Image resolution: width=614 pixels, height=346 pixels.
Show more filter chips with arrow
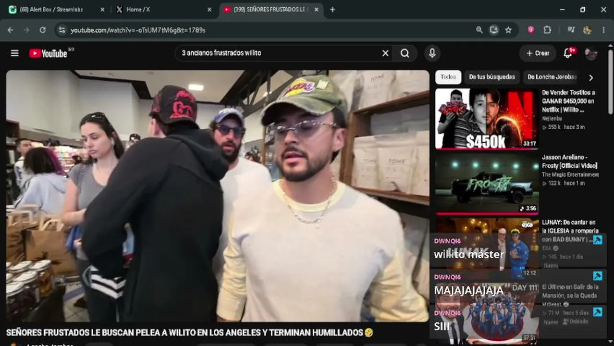coord(591,77)
